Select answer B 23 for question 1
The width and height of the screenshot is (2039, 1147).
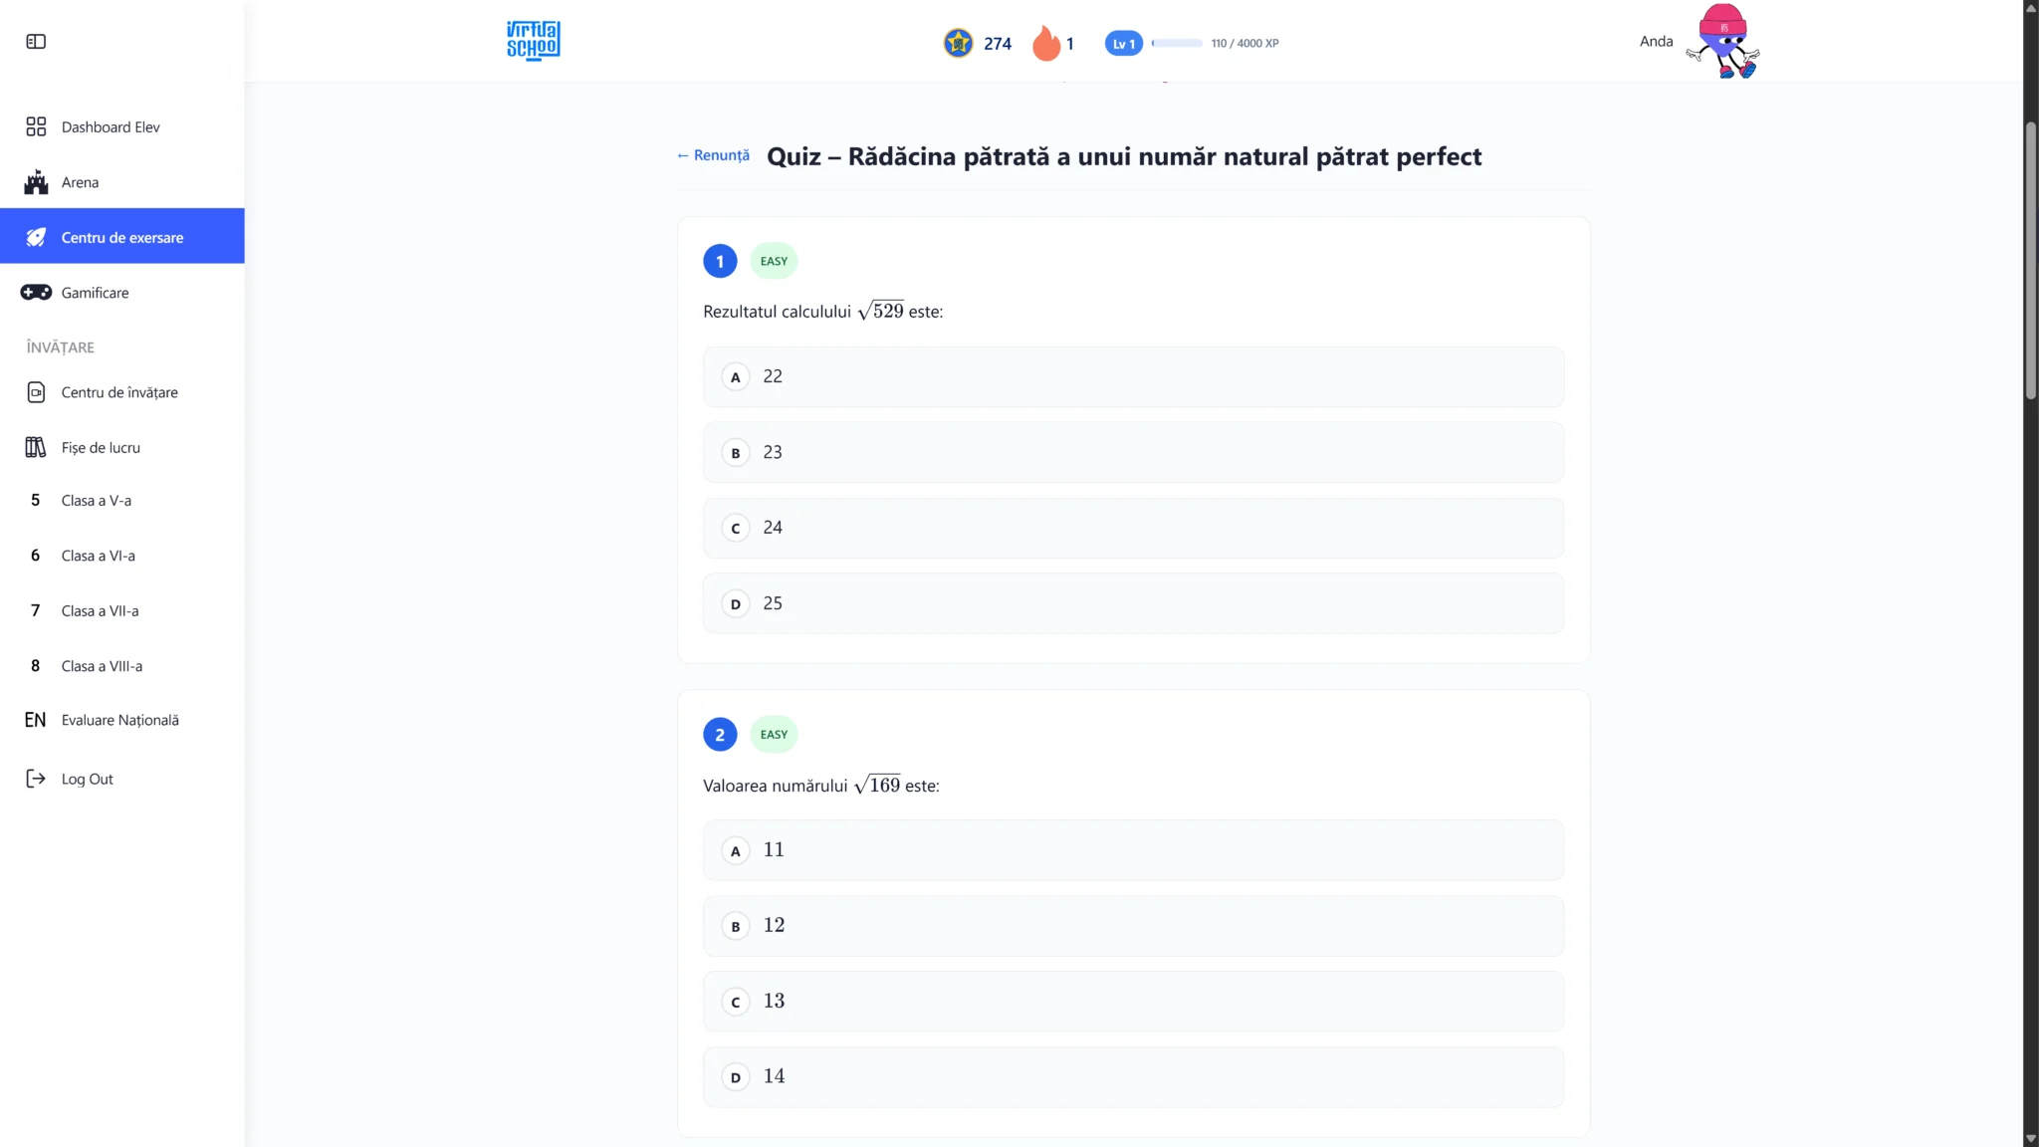pyautogui.click(x=1133, y=452)
